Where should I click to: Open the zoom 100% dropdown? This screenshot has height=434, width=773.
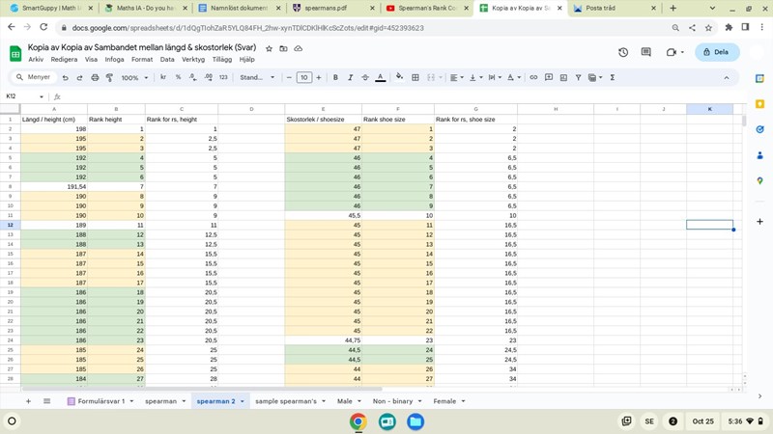132,77
